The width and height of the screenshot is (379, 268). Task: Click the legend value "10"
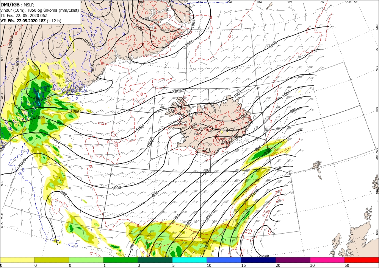pos(209,265)
